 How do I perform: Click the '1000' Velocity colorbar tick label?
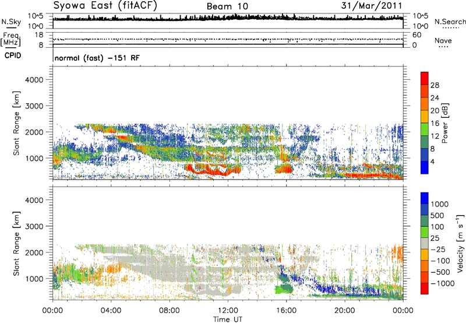point(440,204)
